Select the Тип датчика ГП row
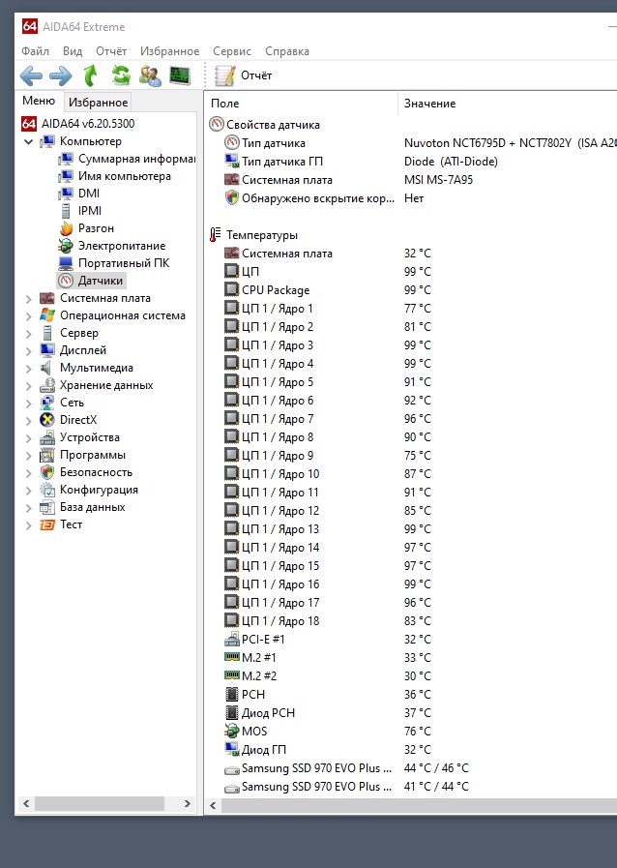Screen dimensions: 617x868 (x=411, y=161)
